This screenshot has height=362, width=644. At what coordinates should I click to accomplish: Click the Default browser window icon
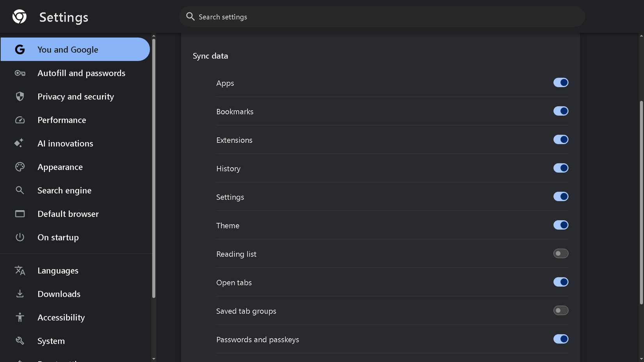tap(20, 213)
